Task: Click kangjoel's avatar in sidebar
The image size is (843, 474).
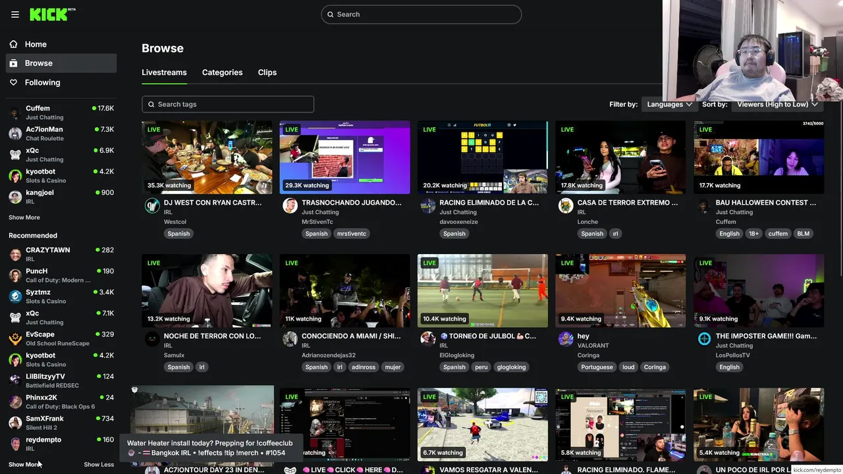Action: 15,197
